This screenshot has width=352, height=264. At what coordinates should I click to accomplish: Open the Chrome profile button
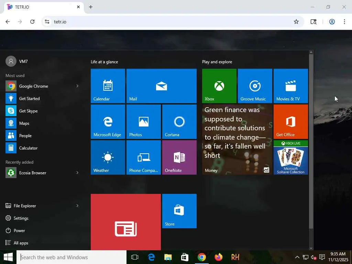332,22
